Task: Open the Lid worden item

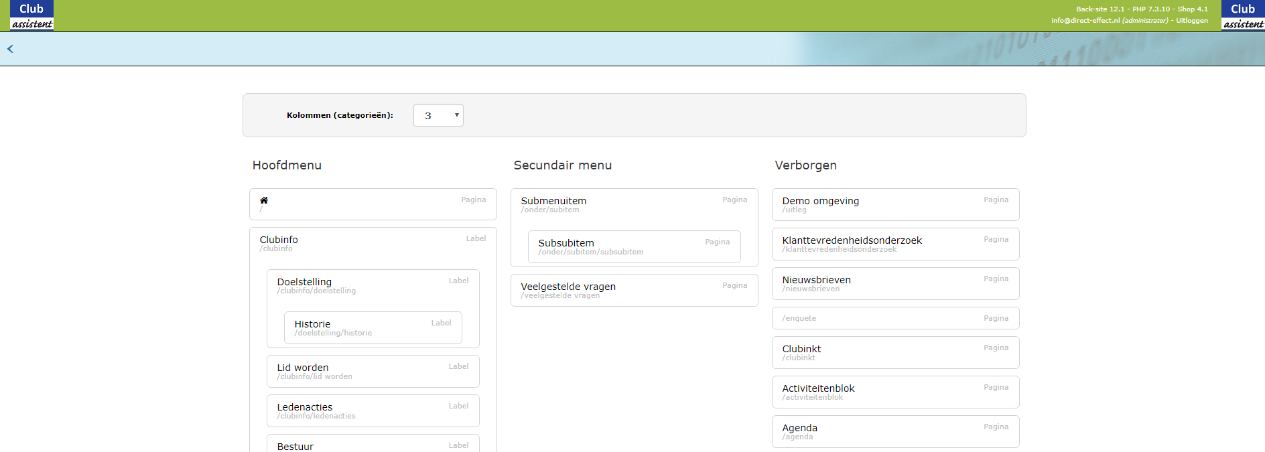Action: point(303,368)
